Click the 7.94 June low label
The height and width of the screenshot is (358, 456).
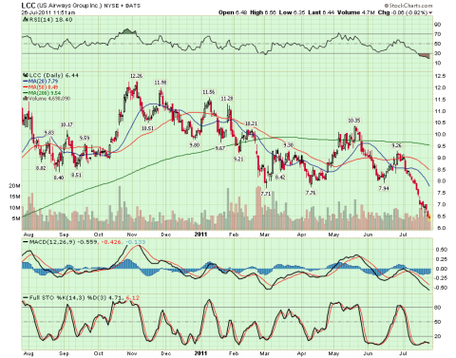pyautogui.click(x=384, y=189)
